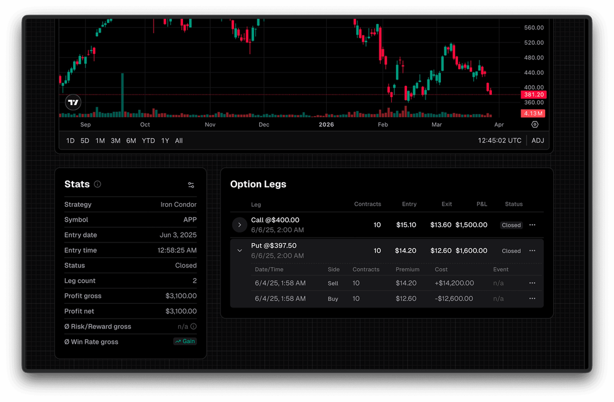This screenshot has width=614, height=402.
Task: Click +$14,200.00 cost cell
Action: (454, 282)
